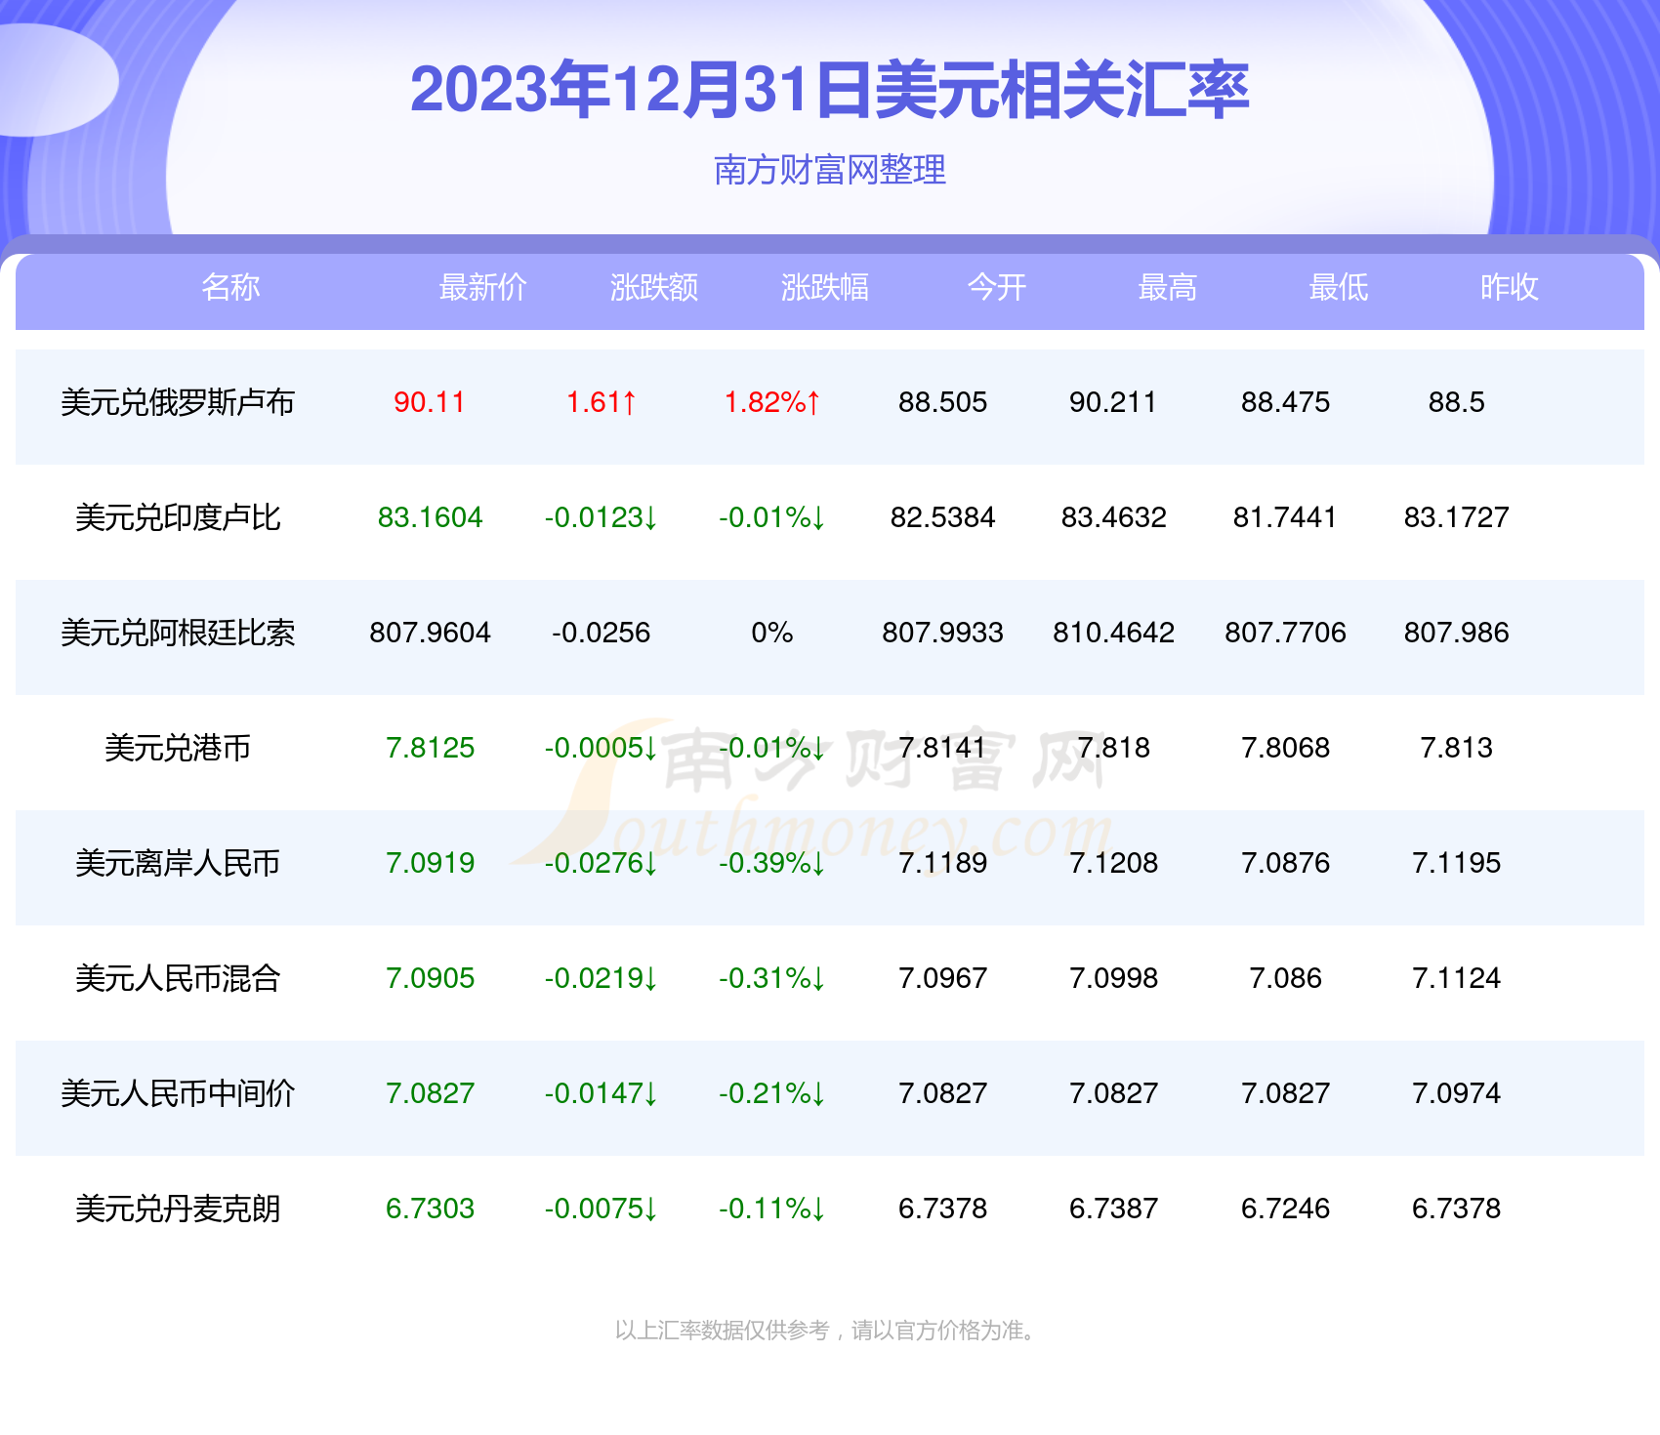
Task: Click the rupee previous close 83.1727
Action: coord(1457,517)
